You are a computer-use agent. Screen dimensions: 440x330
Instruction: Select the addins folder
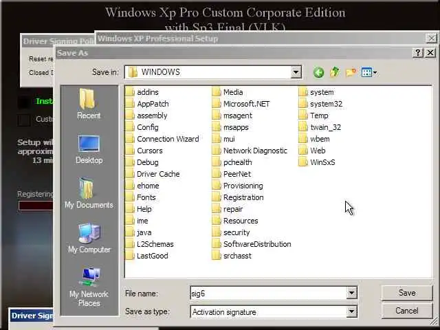pos(142,92)
